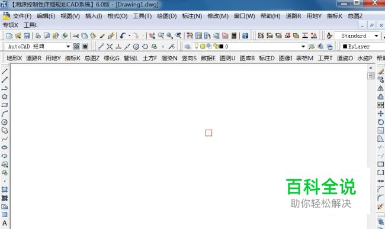Select the Move tool in modify toolbar
Viewport: 385px width, 229px height.
pos(381,114)
